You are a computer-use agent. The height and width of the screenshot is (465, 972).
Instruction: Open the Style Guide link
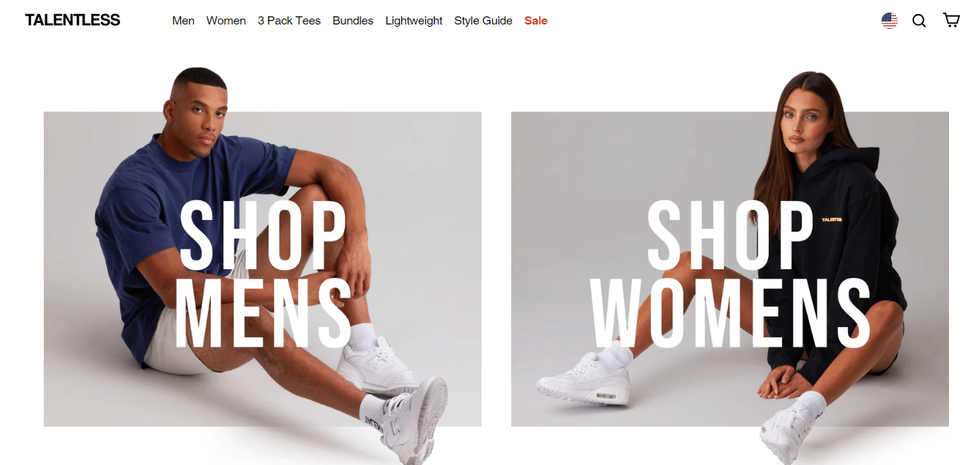point(483,21)
